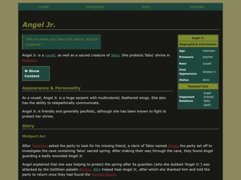This screenshot has width=241, height=180.
Task: Click the First Appearance label
Action: coord(188,72)
